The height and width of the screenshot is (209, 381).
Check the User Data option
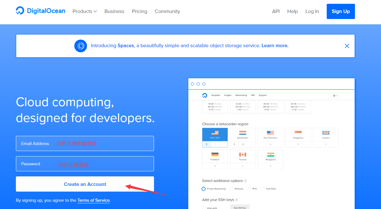point(263,189)
